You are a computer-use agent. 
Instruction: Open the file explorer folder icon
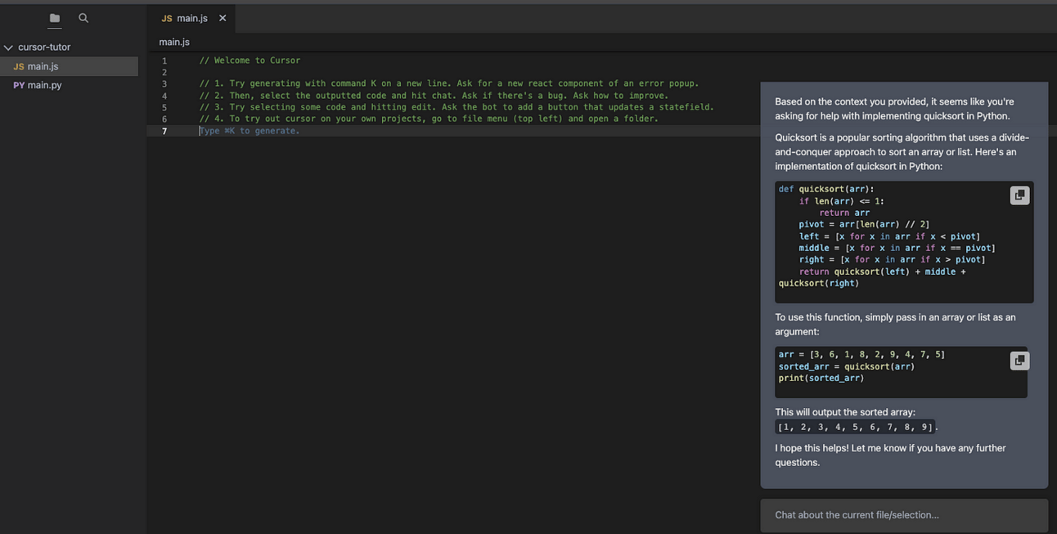pyautogui.click(x=55, y=18)
